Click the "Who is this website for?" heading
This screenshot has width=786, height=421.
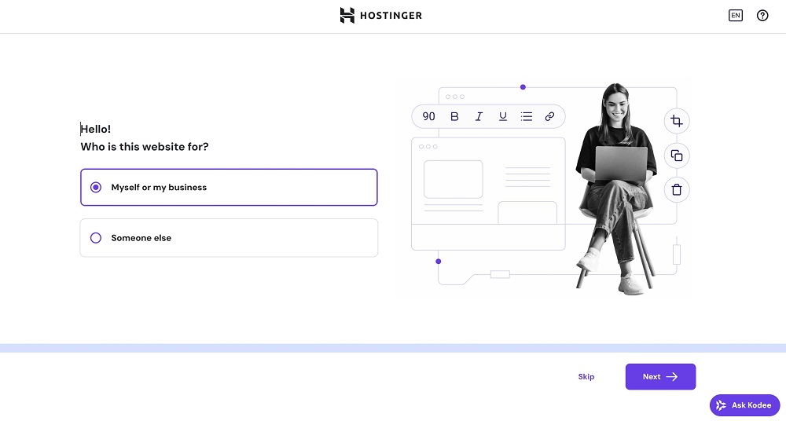point(145,147)
